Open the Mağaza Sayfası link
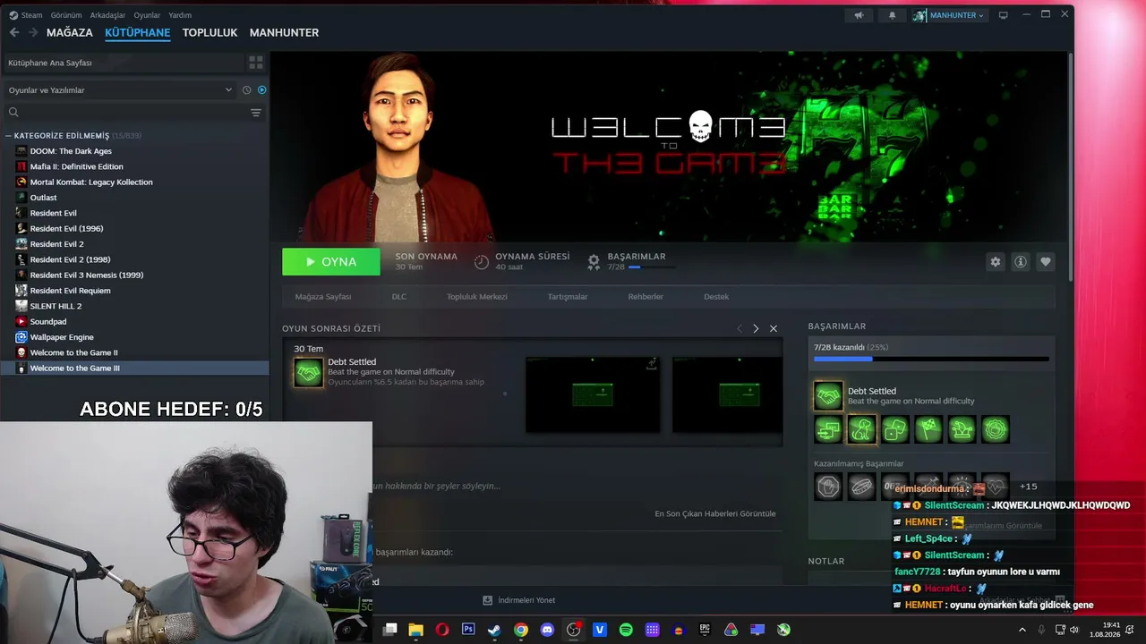This screenshot has width=1146, height=644. tap(323, 297)
